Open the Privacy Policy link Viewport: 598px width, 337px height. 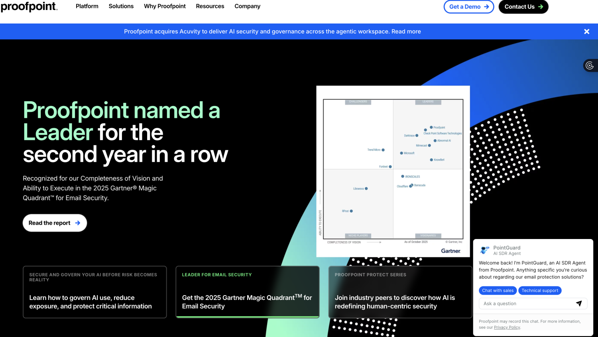click(507, 327)
